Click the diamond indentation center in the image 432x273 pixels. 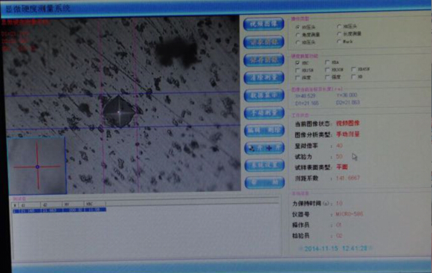[119, 112]
